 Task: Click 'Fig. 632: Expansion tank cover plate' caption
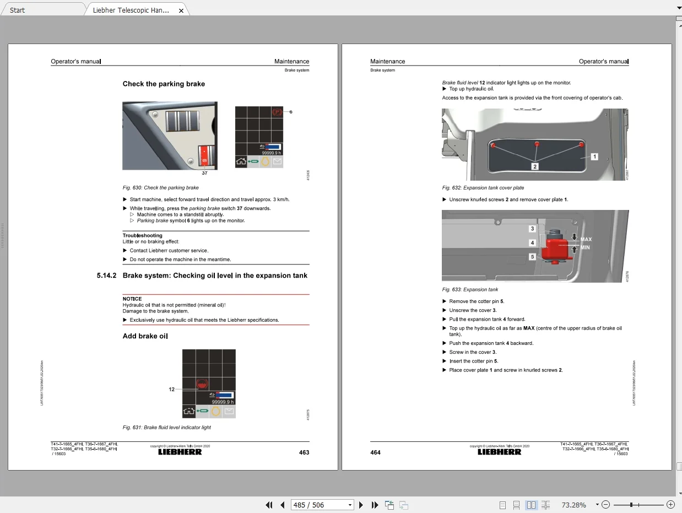click(x=483, y=188)
